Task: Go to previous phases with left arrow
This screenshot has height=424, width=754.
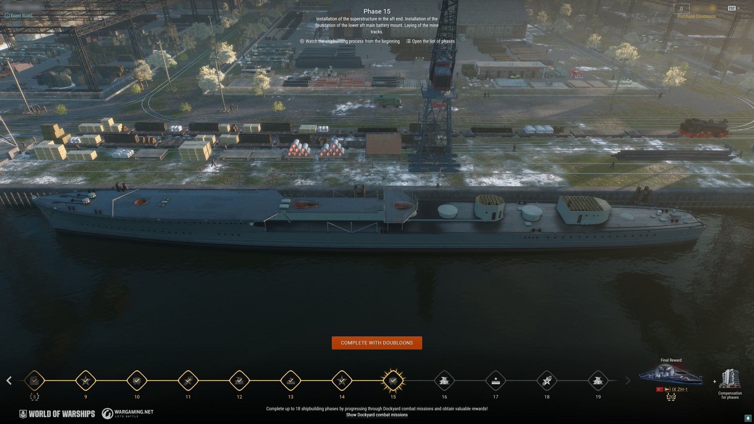Action: [9, 380]
